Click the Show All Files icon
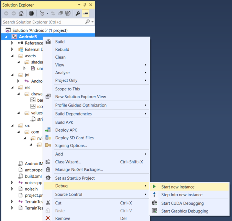This screenshot has width=232, height=221. click(68, 13)
